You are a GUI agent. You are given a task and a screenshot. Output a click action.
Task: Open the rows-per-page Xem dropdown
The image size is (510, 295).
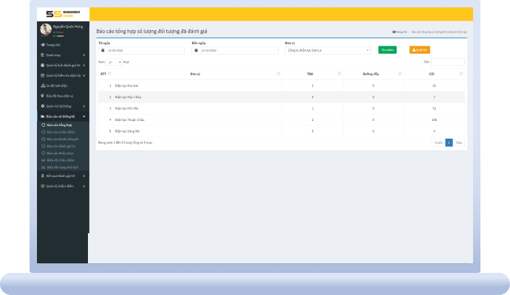pos(115,62)
